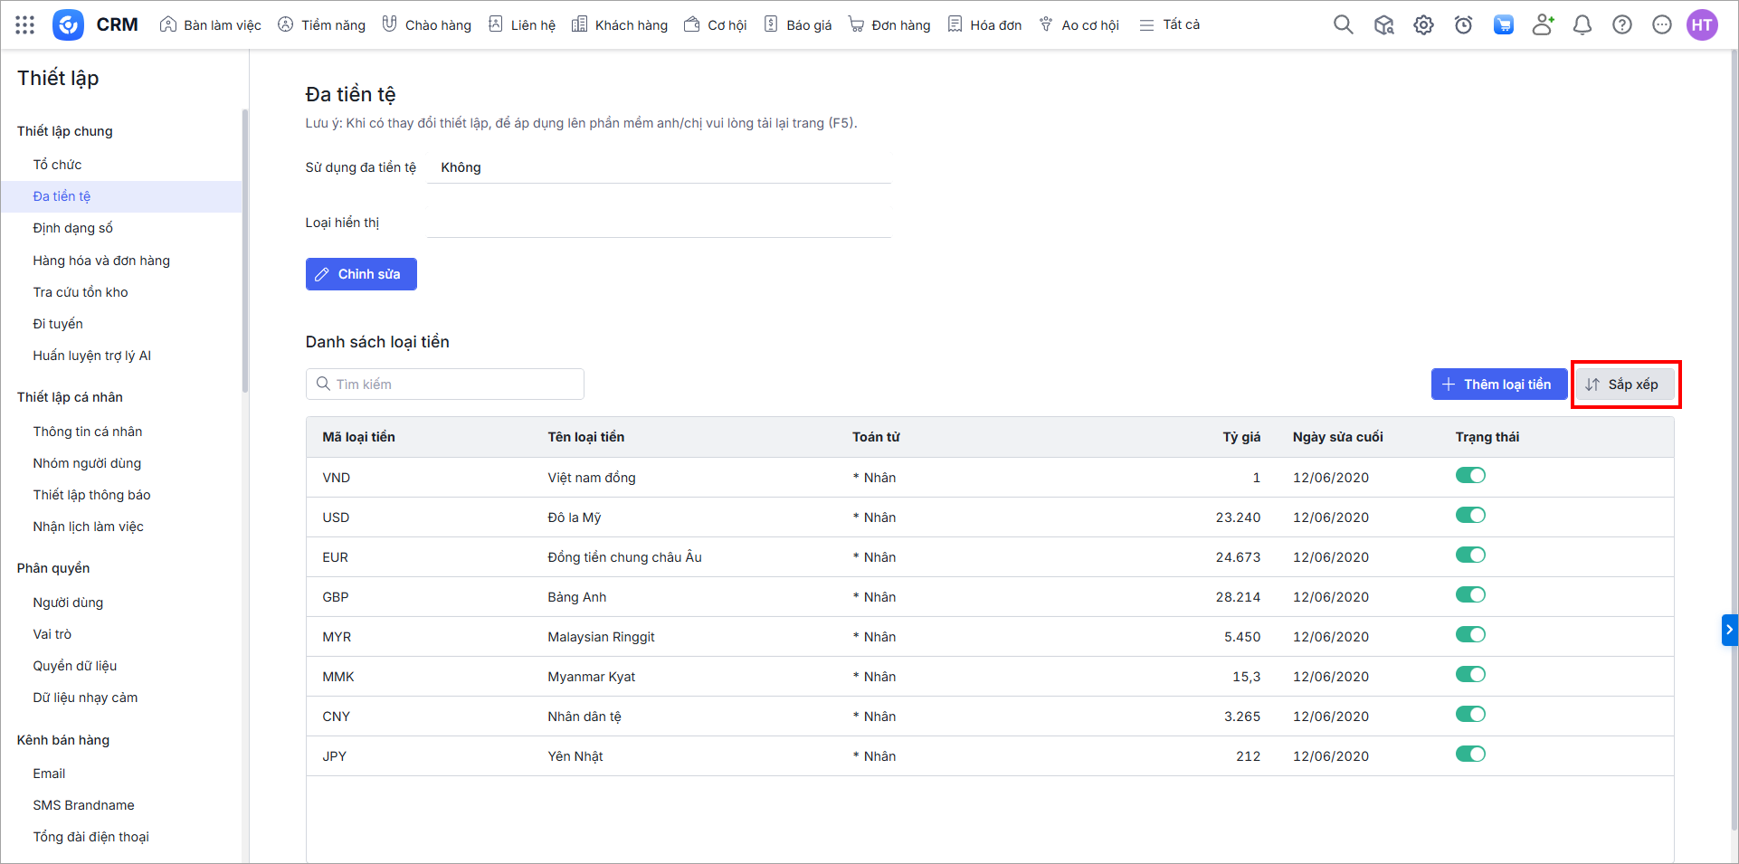Click Thêm loại tiền button

(x=1498, y=385)
